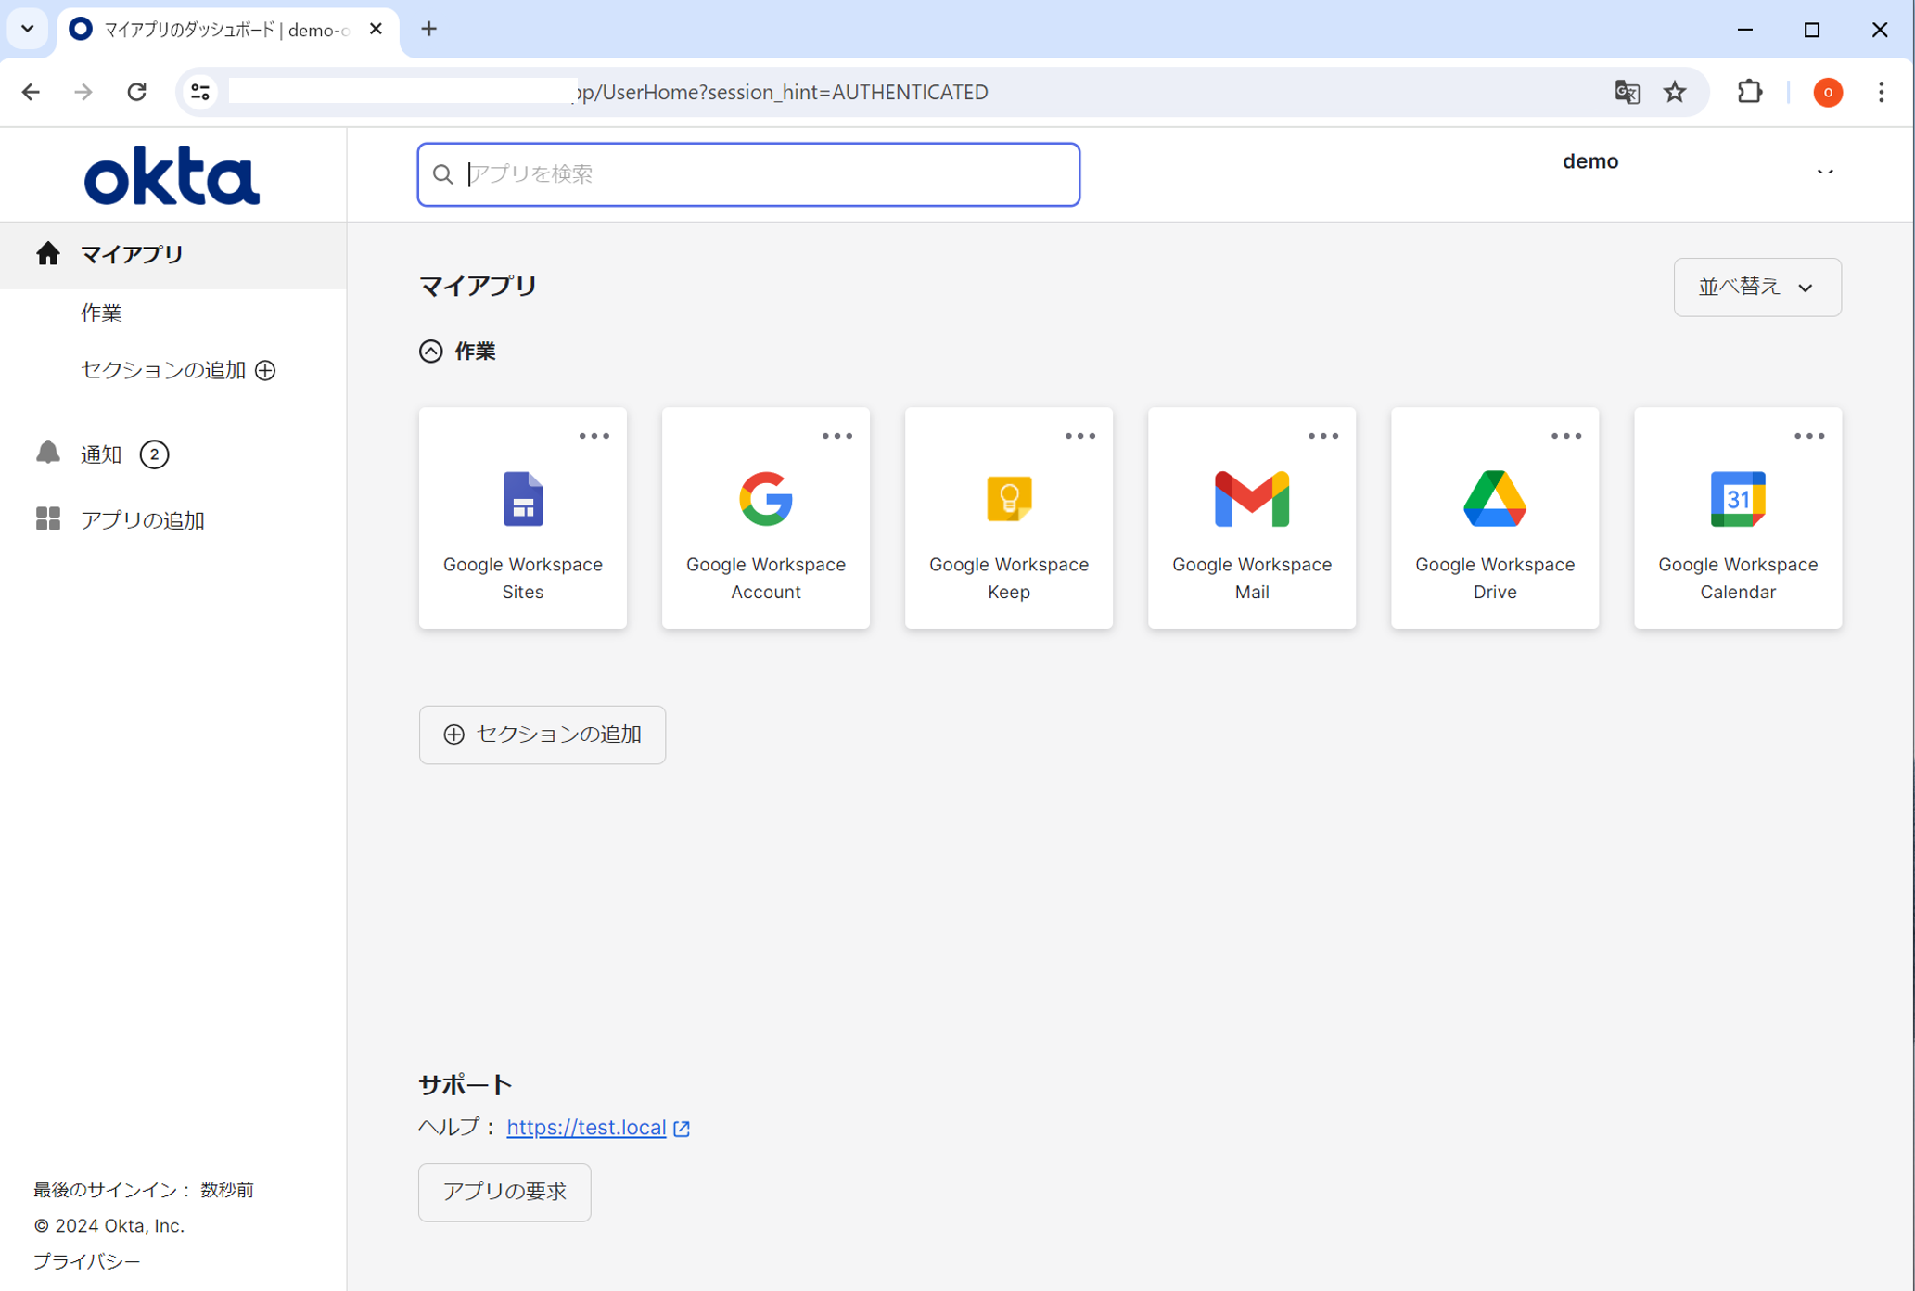Viewport: 1915px width, 1291px height.
Task: Open the three-dot menu on the Account card
Action: point(837,436)
